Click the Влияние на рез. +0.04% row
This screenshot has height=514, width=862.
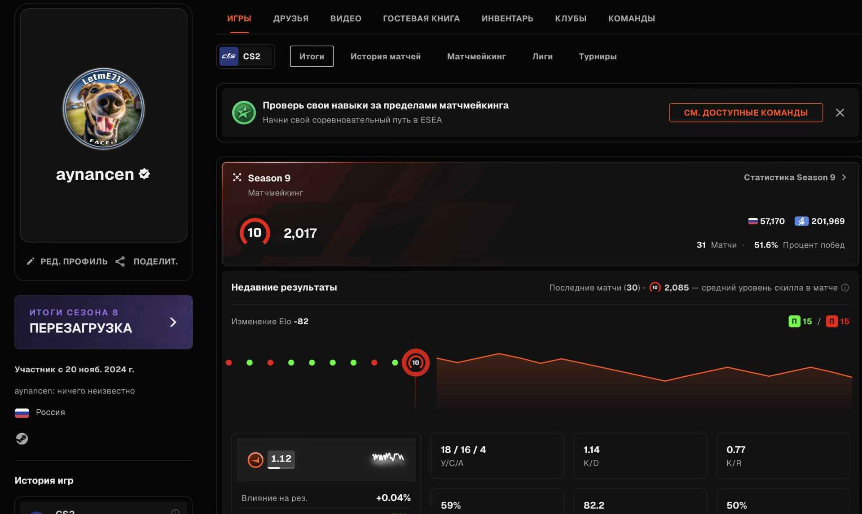click(x=326, y=498)
